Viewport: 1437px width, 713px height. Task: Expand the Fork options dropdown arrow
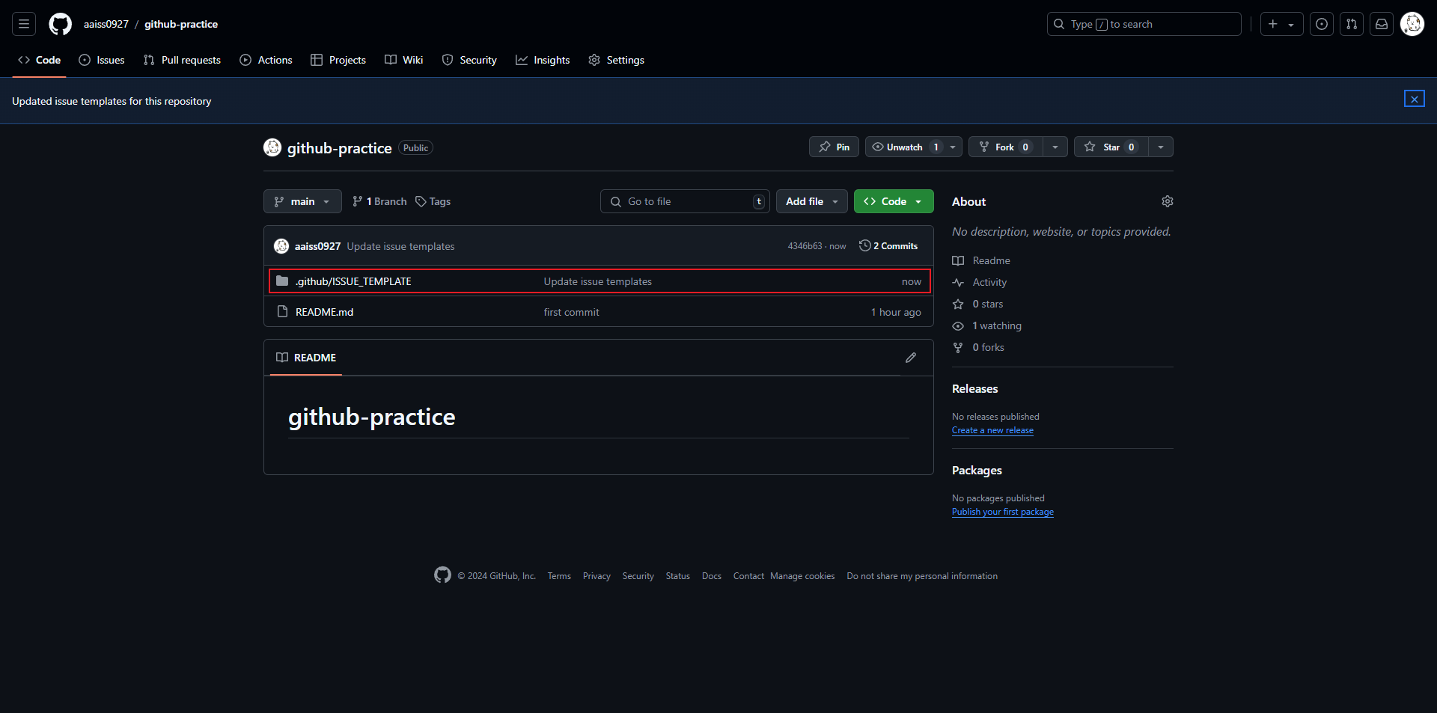(x=1055, y=147)
